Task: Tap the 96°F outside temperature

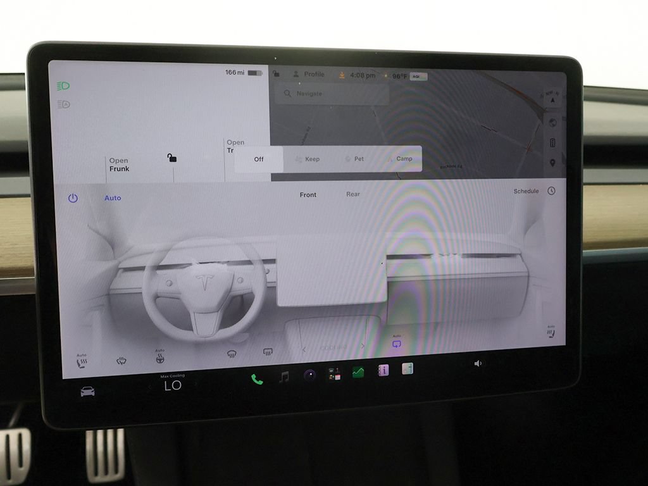Action: pyautogui.click(x=399, y=76)
